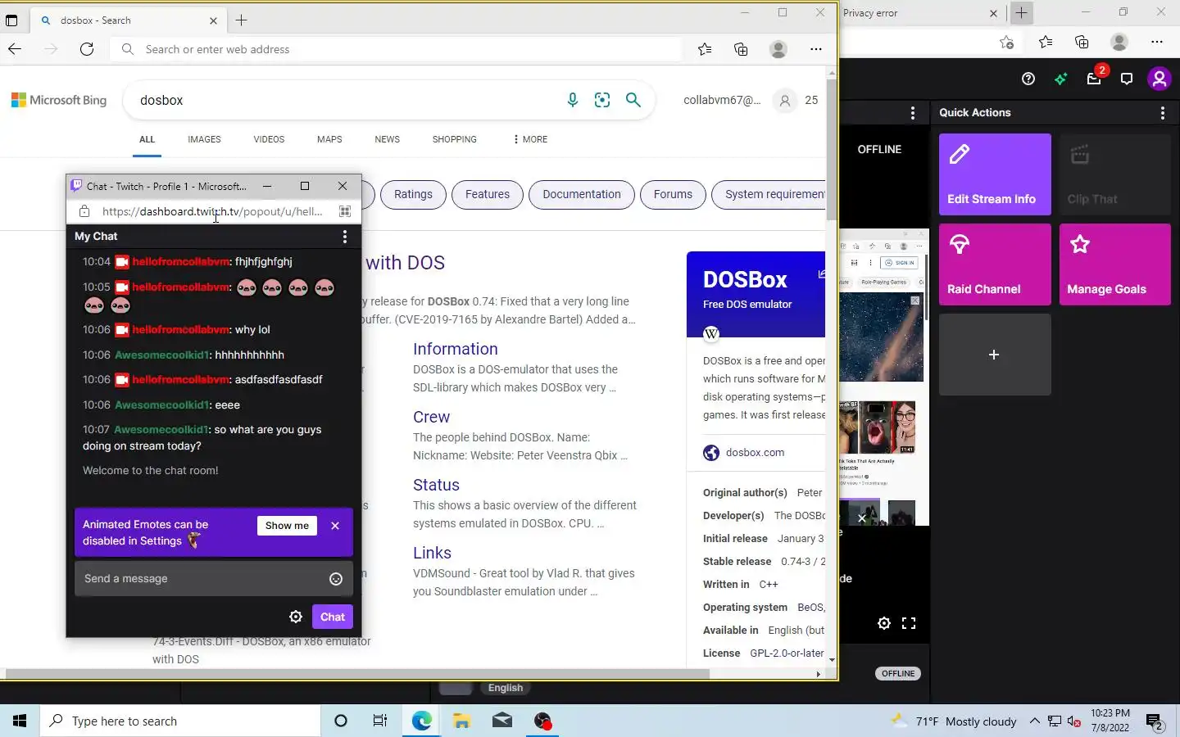Toggle fullscreen on stream preview
1180x737 pixels.
click(909, 623)
